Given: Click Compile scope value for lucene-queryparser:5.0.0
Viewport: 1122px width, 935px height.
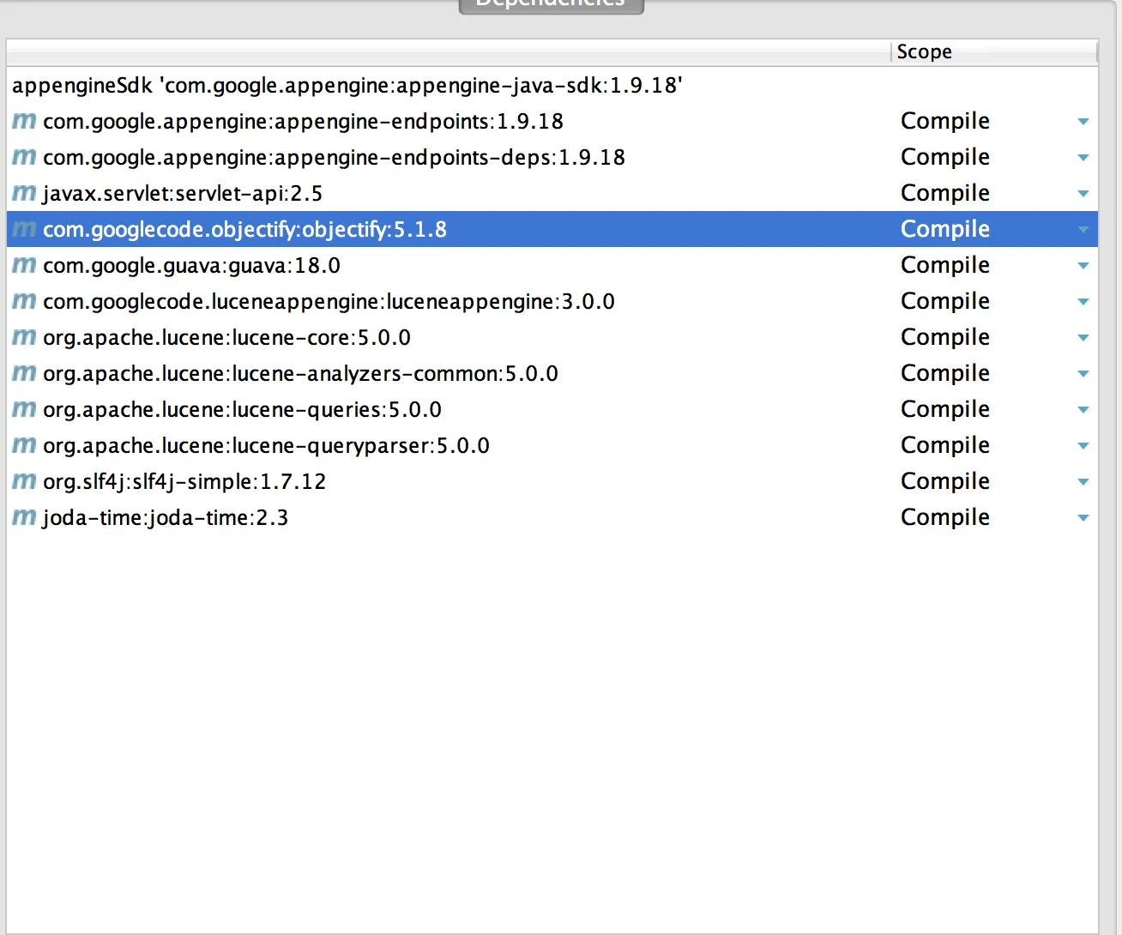Looking at the screenshot, I should point(945,445).
